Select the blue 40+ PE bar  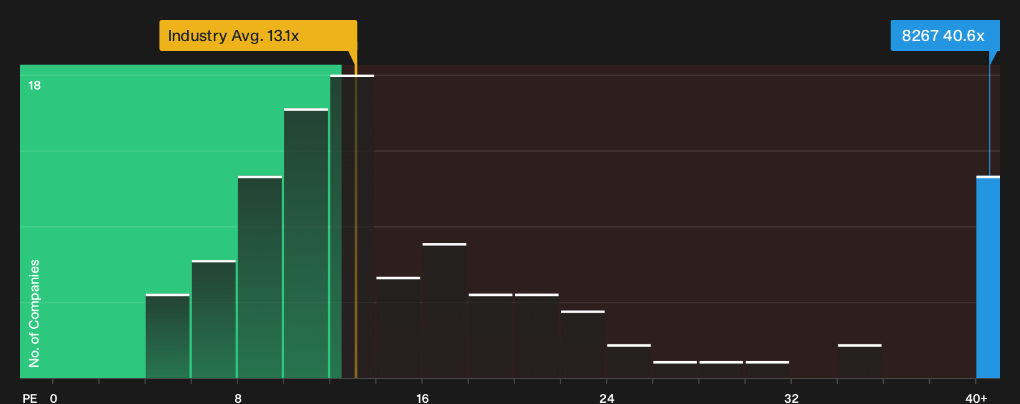coord(988,277)
